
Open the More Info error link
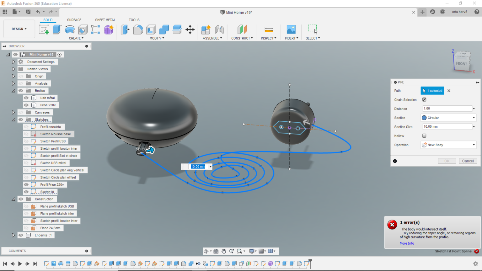tap(407, 243)
